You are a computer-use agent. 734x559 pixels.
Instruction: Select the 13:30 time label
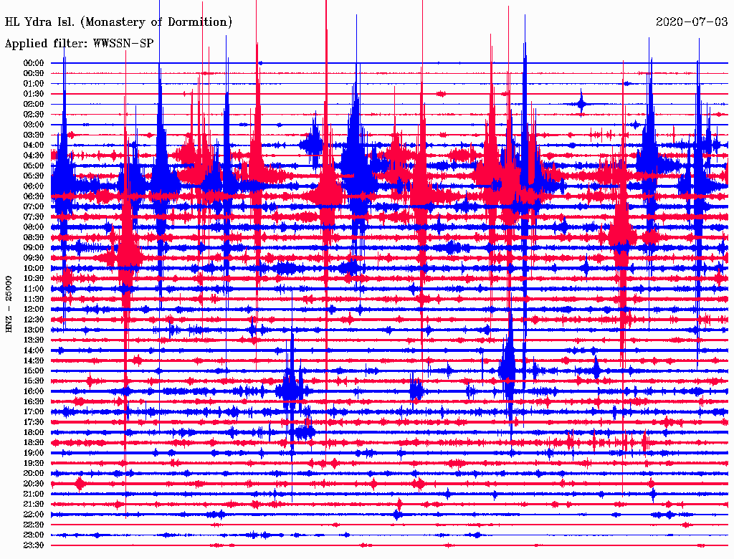click(x=34, y=340)
